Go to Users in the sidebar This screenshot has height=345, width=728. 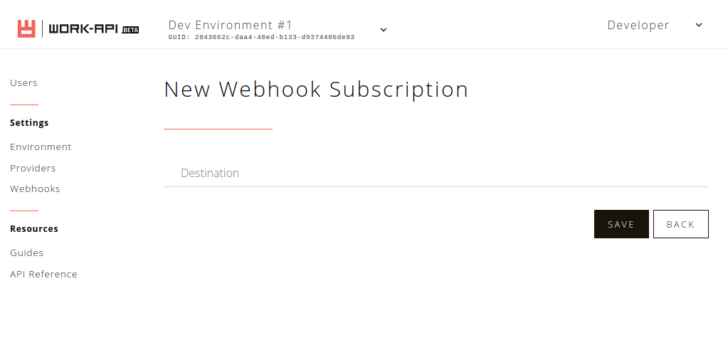(x=23, y=83)
